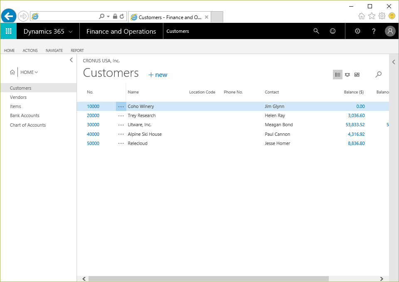This screenshot has width=399, height=282.
Task: Click the Customers breadcrumb in black header
Action: coord(177,31)
